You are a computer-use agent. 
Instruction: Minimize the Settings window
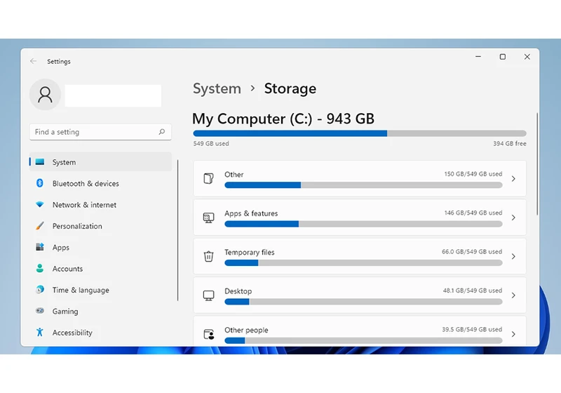(478, 57)
